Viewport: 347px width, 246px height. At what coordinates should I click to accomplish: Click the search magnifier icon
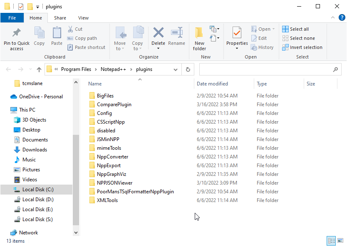tap(335, 70)
